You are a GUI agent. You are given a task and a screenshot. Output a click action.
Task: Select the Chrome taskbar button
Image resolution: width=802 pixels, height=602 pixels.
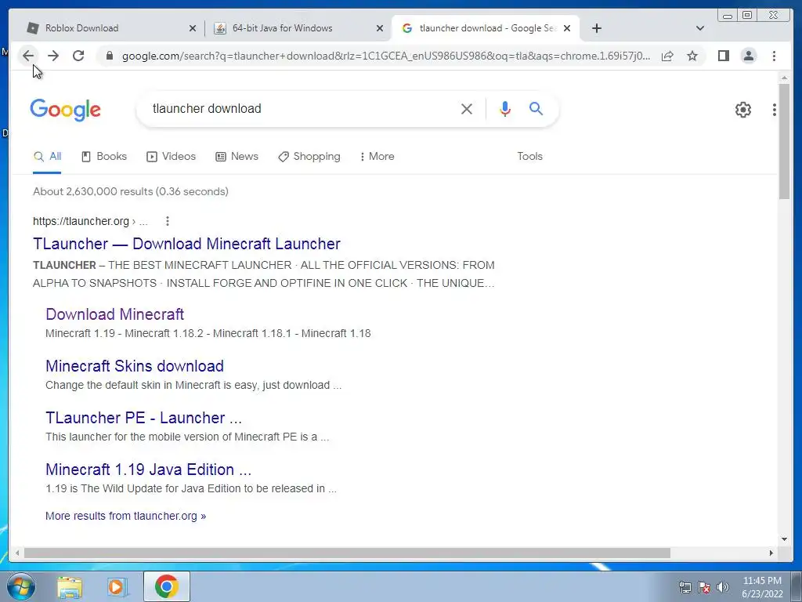pos(166,586)
